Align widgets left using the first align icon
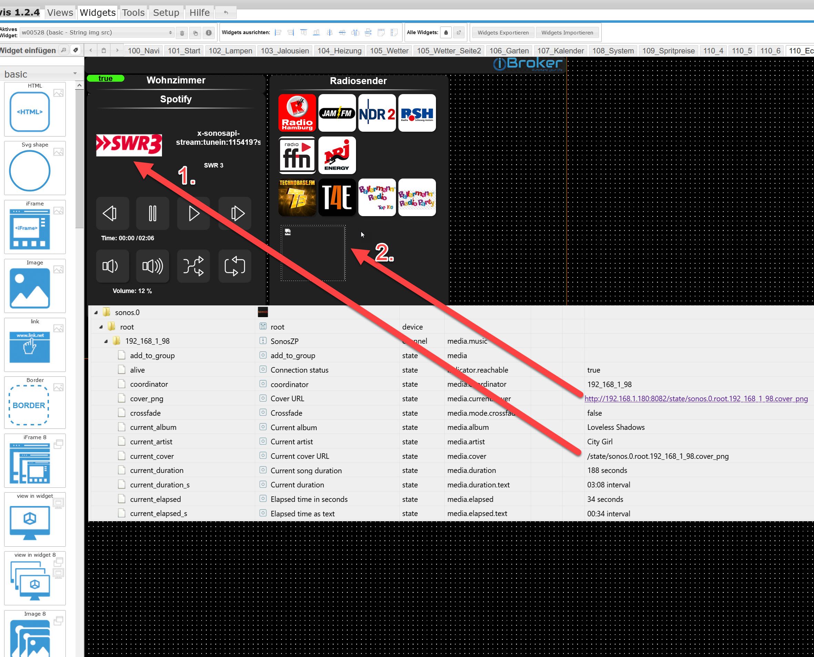Image resolution: width=814 pixels, height=657 pixels. pos(278,33)
